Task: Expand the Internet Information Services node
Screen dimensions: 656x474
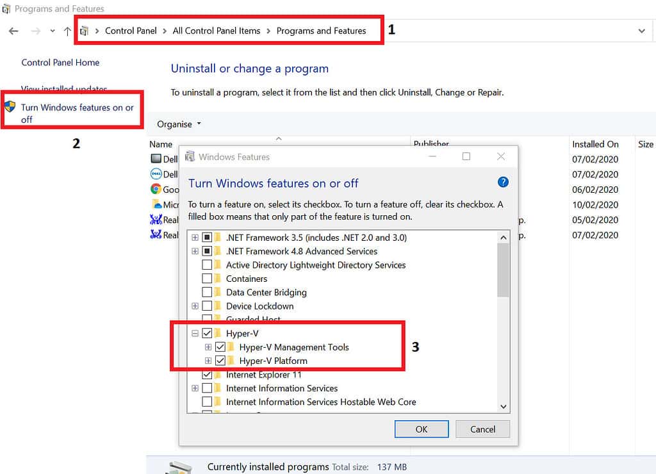Action: [195, 388]
